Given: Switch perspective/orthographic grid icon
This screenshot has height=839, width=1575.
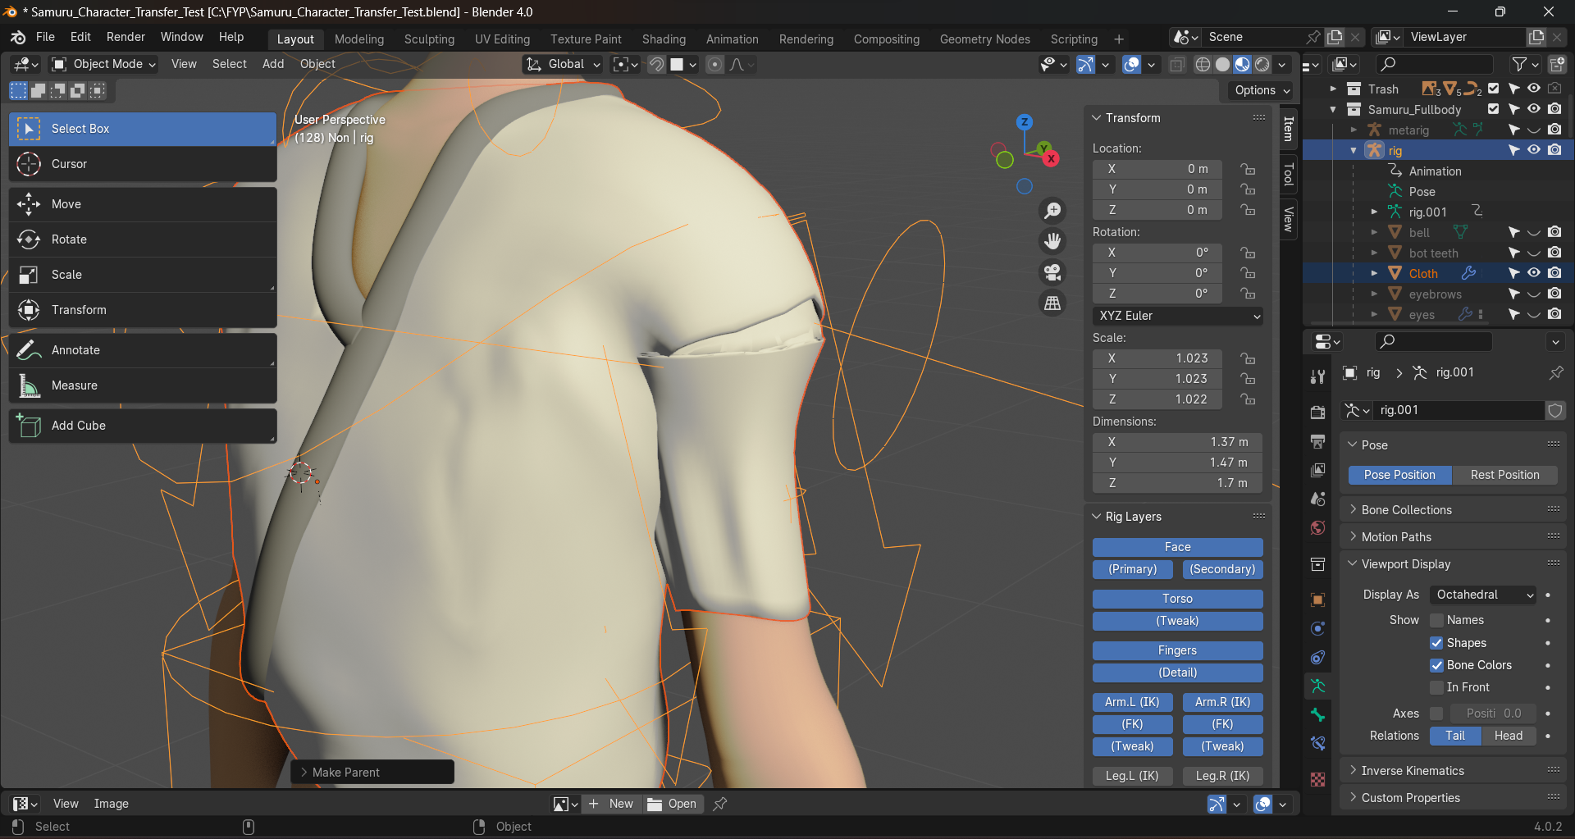Looking at the screenshot, I should click(1052, 303).
